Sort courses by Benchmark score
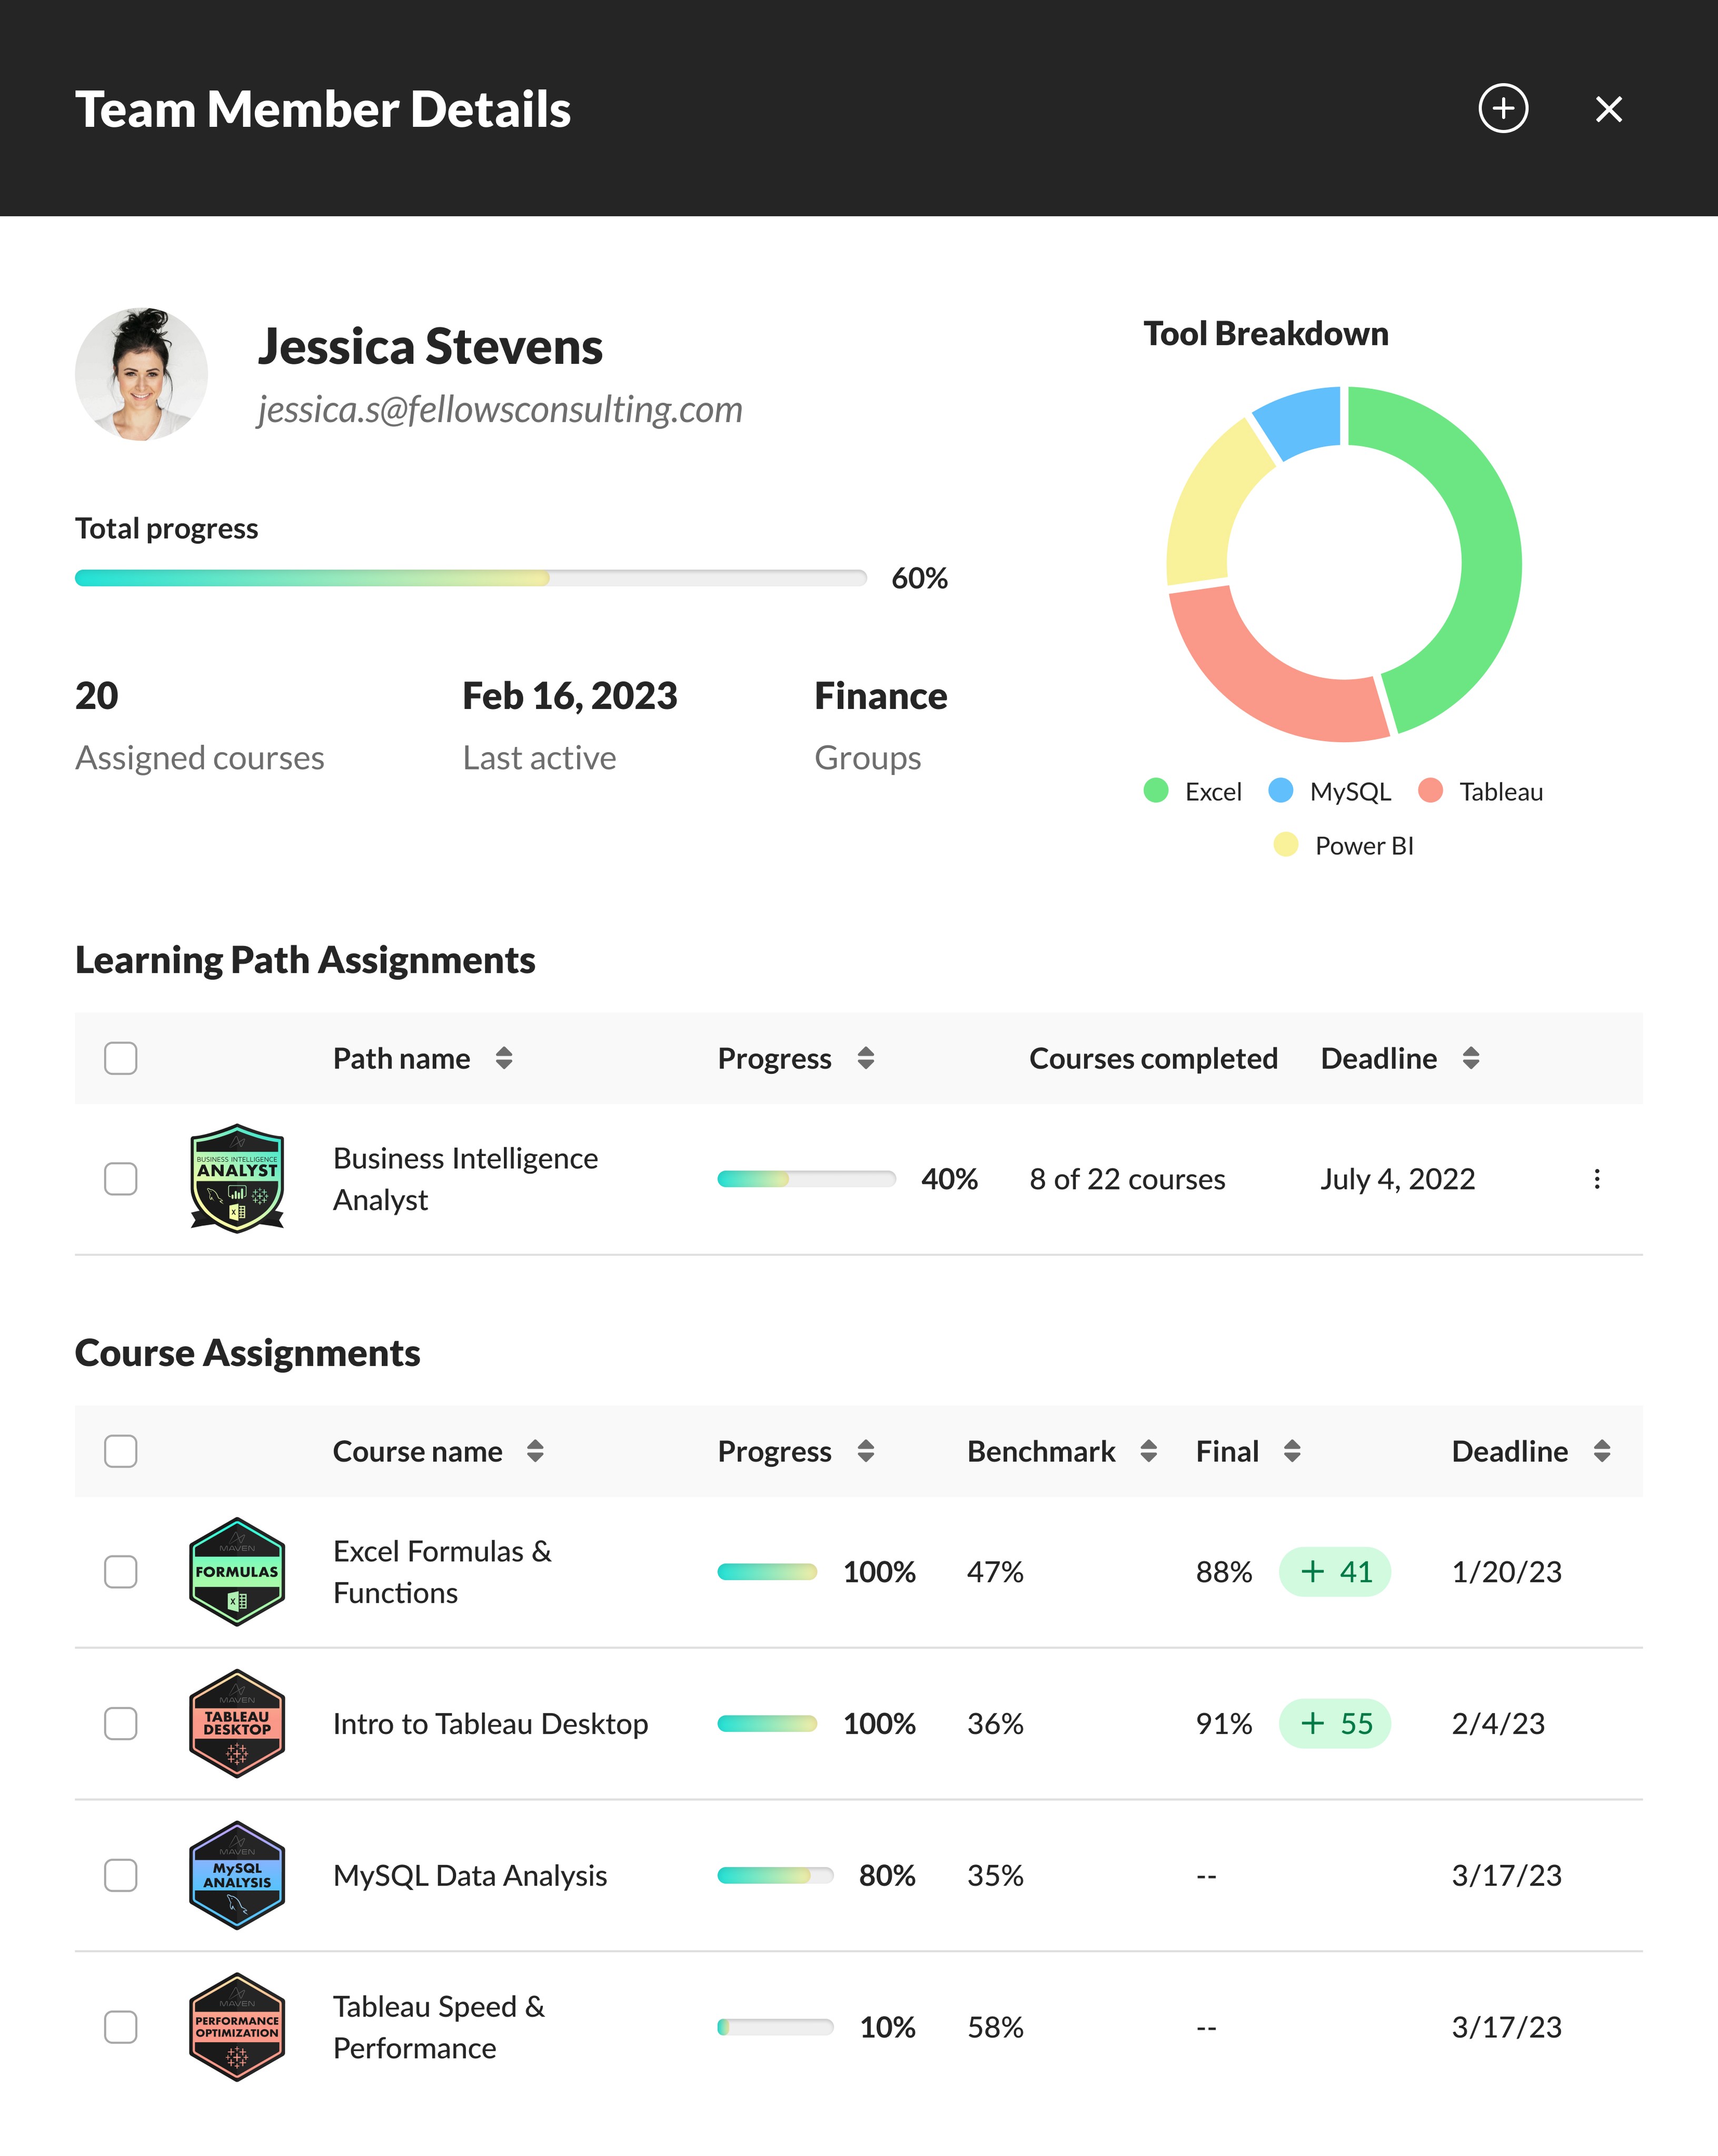The height and width of the screenshot is (2156, 1718). pos(1149,1451)
